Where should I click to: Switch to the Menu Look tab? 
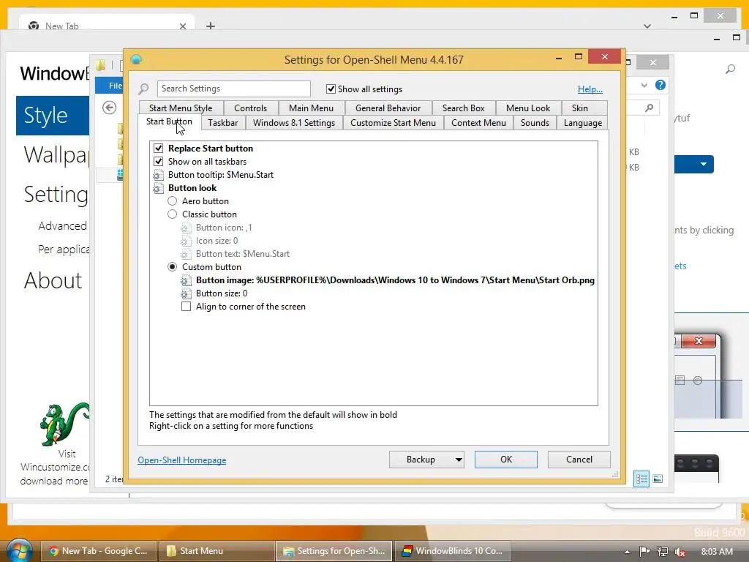(x=528, y=108)
